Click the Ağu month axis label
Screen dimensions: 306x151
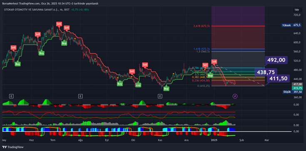point(80,140)
